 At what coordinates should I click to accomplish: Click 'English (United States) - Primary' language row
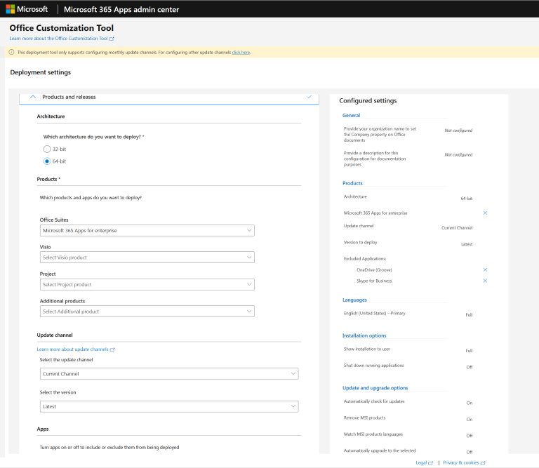coord(374,314)
